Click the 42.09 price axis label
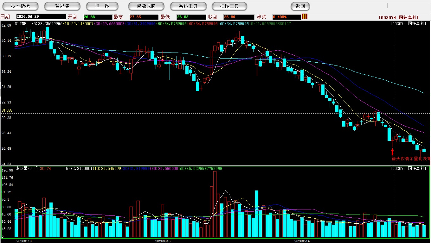 (x=6, y=25)
